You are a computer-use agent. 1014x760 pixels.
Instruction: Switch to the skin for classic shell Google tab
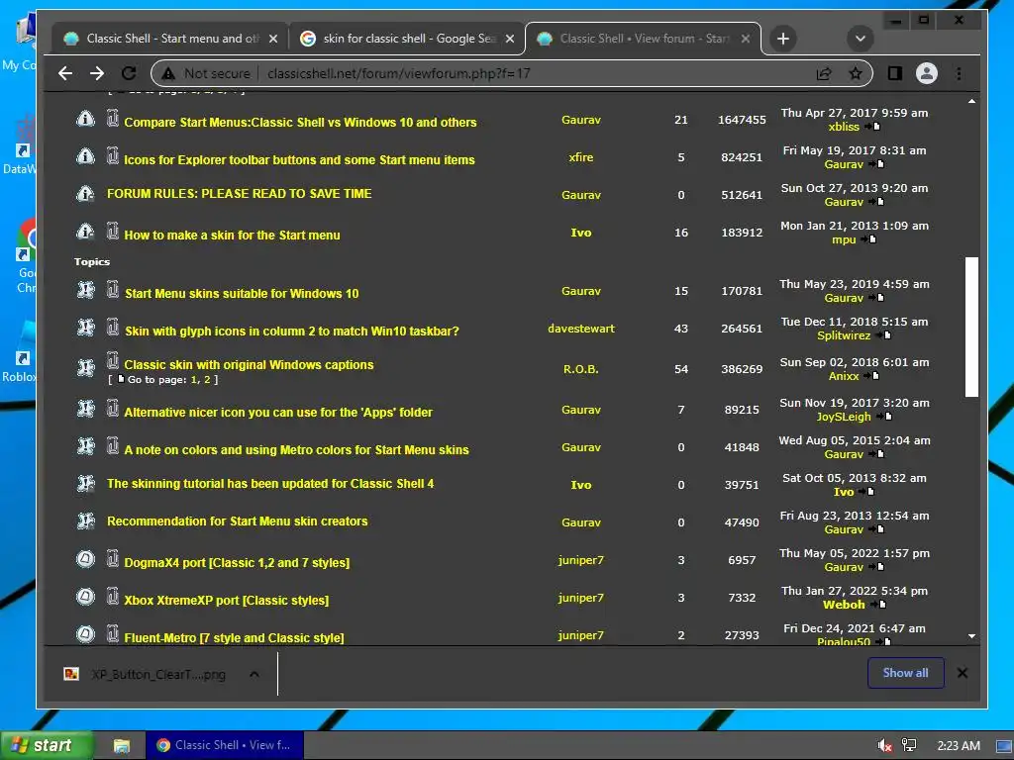coord(407,39)
